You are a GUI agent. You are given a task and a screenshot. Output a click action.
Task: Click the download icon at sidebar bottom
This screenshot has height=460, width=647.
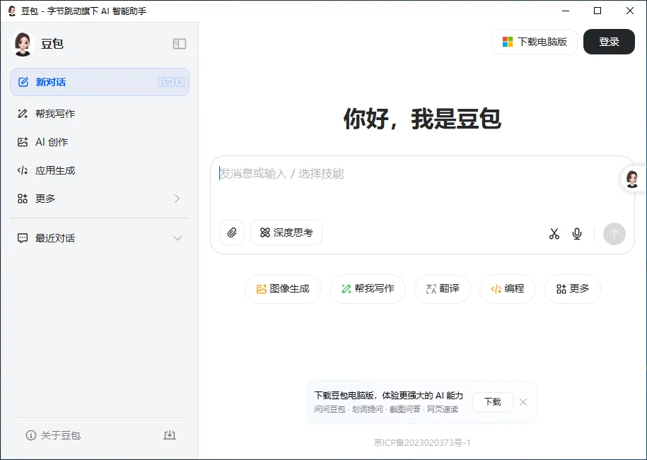170,435
